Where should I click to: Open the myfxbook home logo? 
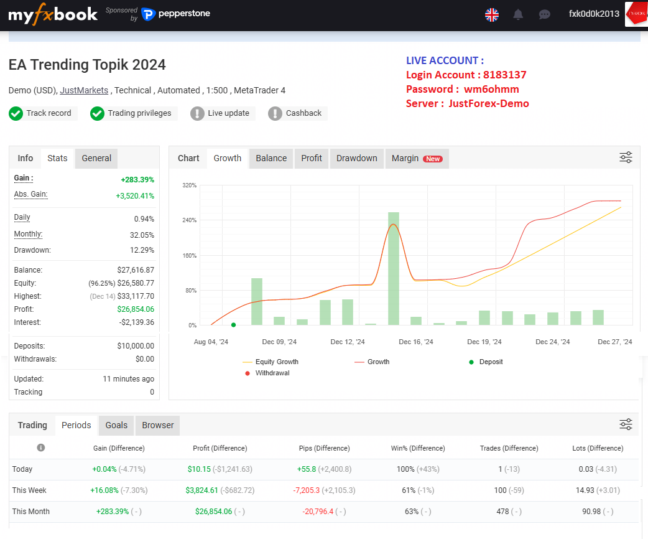click(53, 14)
